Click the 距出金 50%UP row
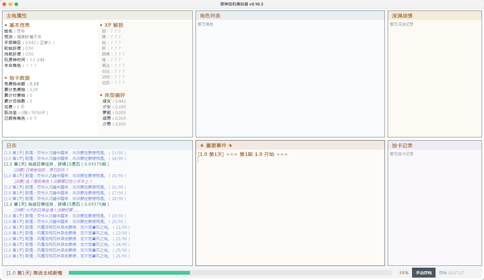 coord(26,113)
